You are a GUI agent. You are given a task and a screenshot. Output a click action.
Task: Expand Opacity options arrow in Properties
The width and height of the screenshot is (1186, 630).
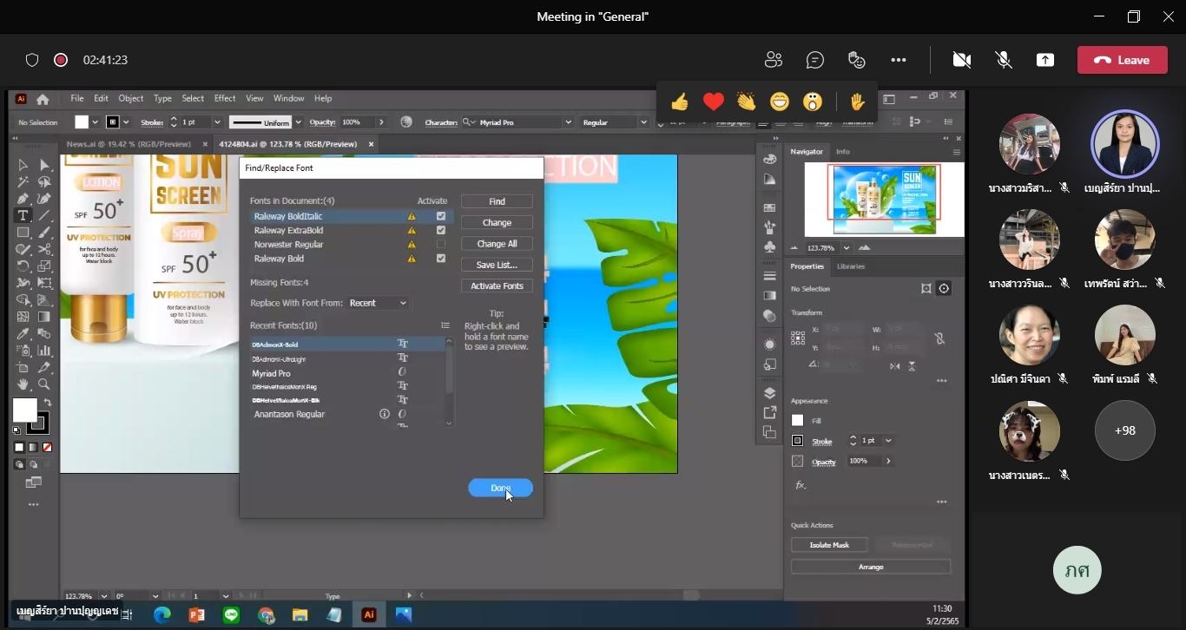(x=887, y=461)
